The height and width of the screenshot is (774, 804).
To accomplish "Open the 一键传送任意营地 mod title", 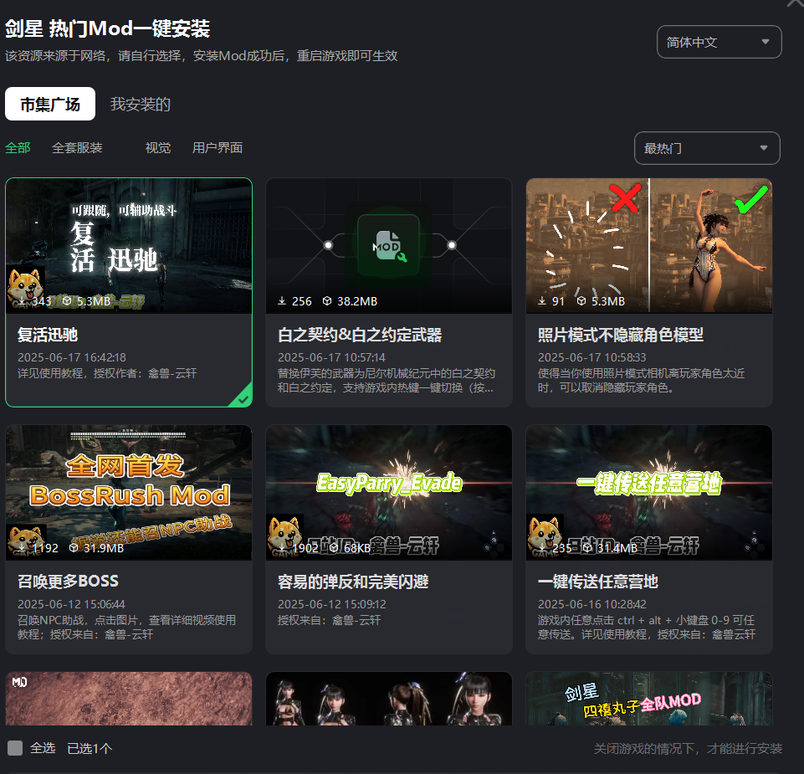I will click(598, 582).
